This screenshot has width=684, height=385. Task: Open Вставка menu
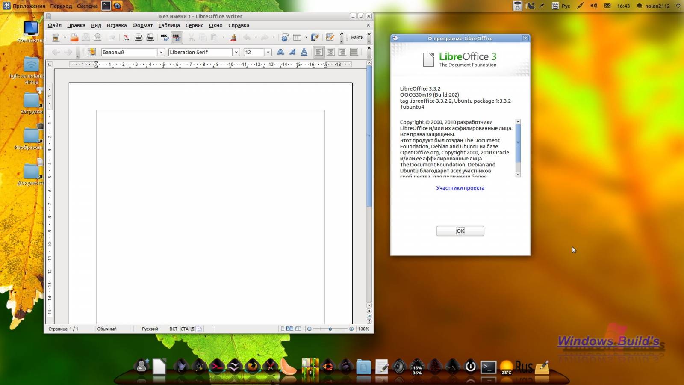(117, 25)
